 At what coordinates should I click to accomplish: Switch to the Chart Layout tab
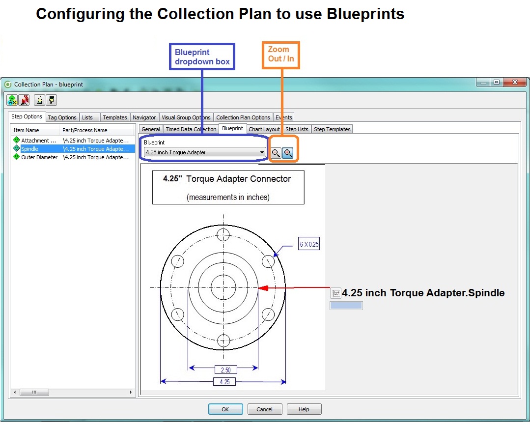pyautogui.click(x=264, y=129)
